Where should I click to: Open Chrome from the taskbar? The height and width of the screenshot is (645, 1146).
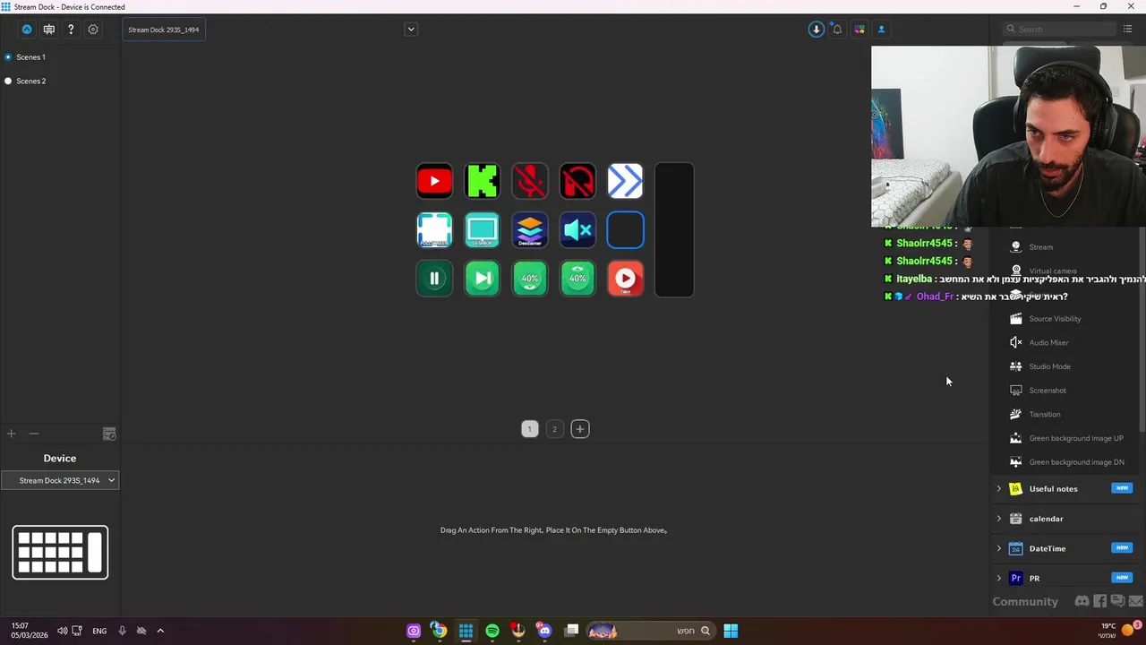(x=439, y=631)
